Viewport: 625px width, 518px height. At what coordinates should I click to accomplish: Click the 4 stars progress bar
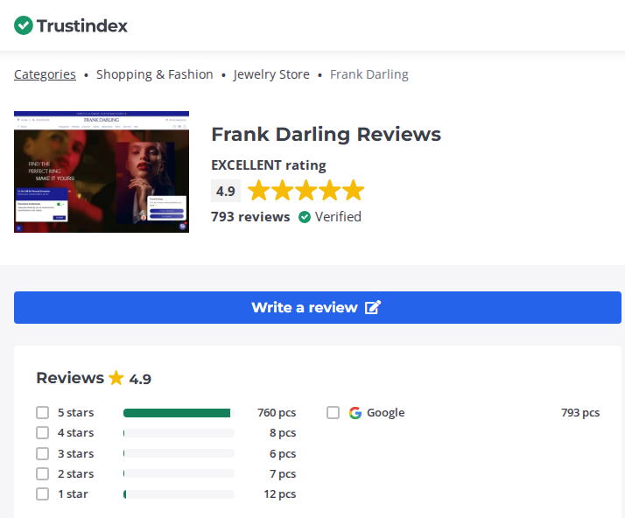(179, 433)
